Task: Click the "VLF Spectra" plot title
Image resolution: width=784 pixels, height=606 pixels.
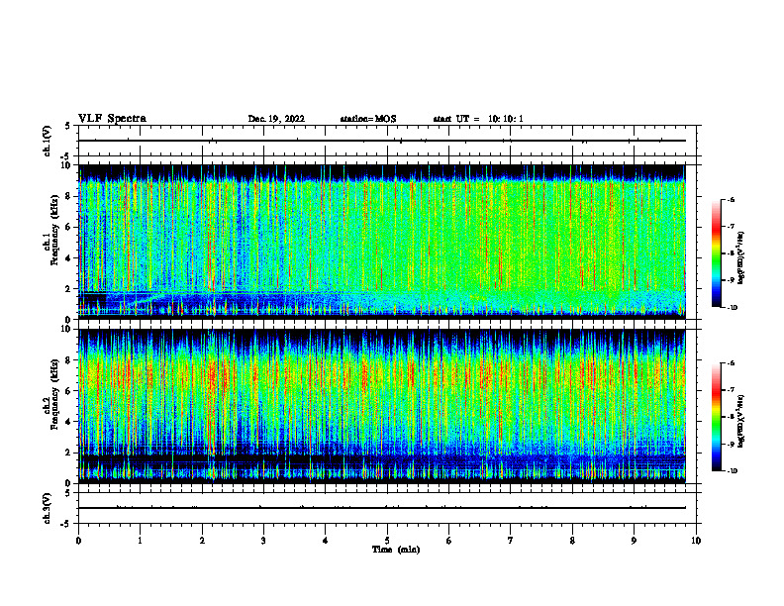Action: pos(112,119)
